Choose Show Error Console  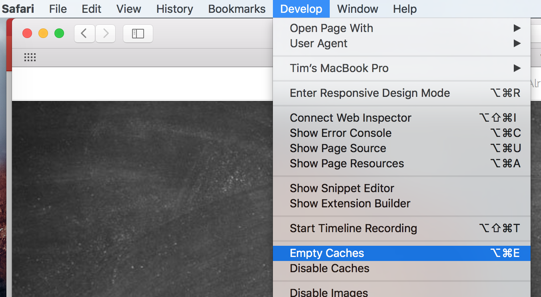402,133
